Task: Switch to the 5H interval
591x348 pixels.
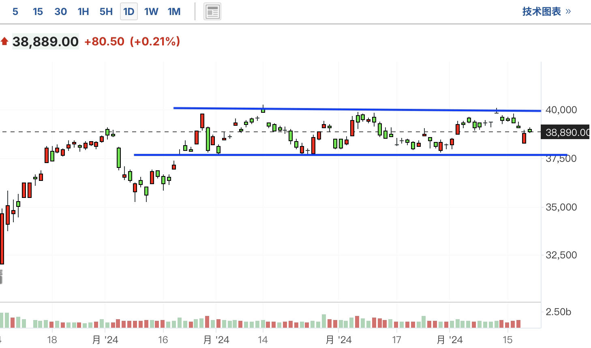Action: coord(106,11)
